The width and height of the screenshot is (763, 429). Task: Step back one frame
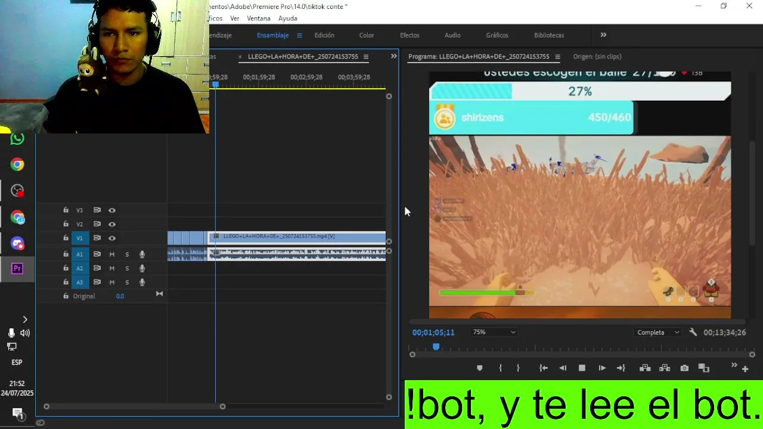[563, 368]
